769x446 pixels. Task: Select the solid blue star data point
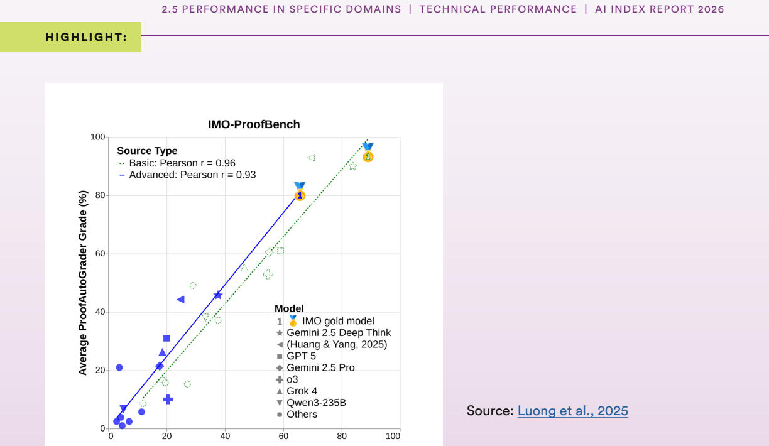(x=218, y=295)
